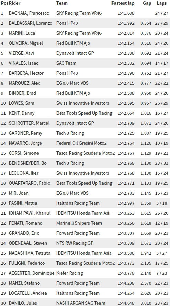Image resolution: width=170 pixels, height=306 pixels.
Task: Click rider AEGERTER, Dominique
Action: click(31, 273)
